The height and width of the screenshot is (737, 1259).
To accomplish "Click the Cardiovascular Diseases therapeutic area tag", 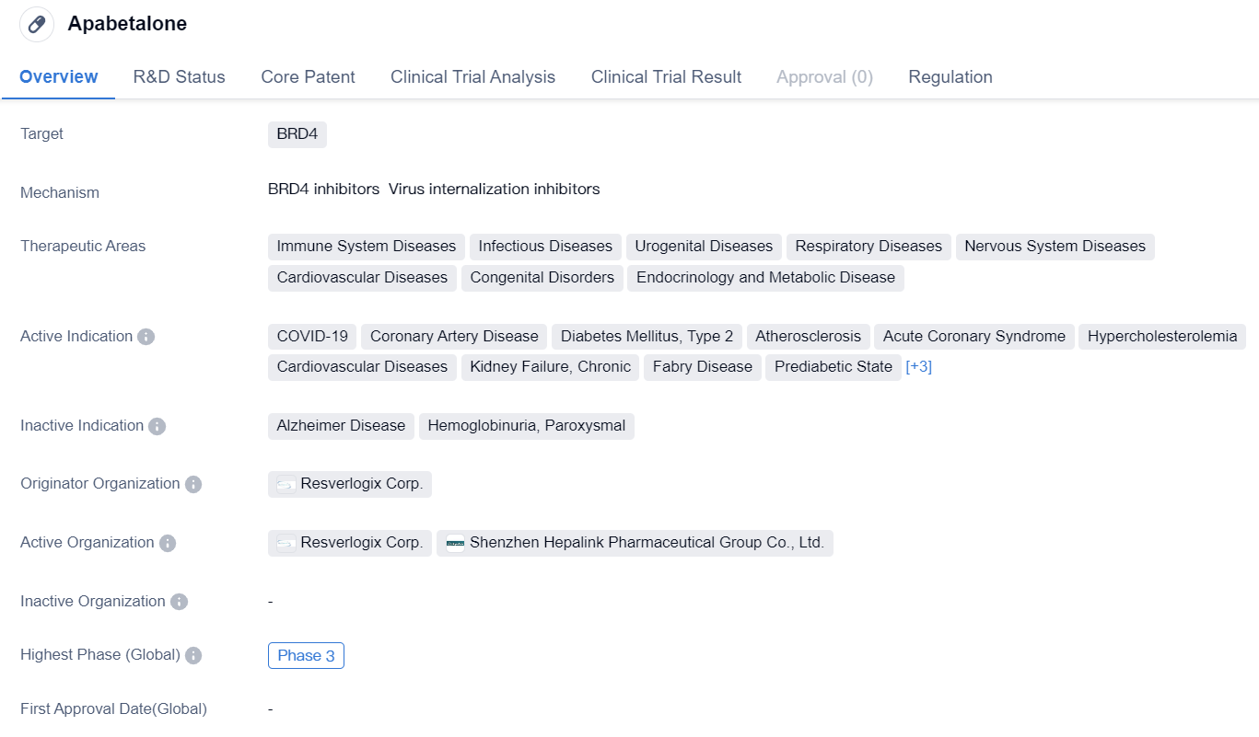I will pyautogui.click(x=362, y=278).
